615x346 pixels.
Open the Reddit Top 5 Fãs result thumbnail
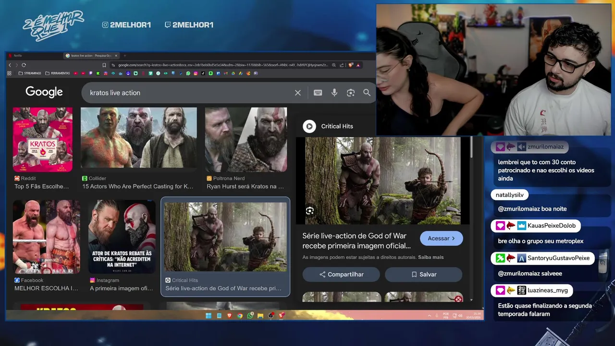[x=43, y=139]
